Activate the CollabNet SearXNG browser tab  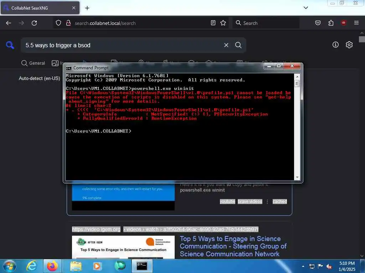pos(40,8)
